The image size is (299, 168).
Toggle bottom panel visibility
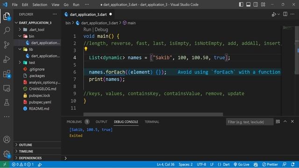pos(248,4)
